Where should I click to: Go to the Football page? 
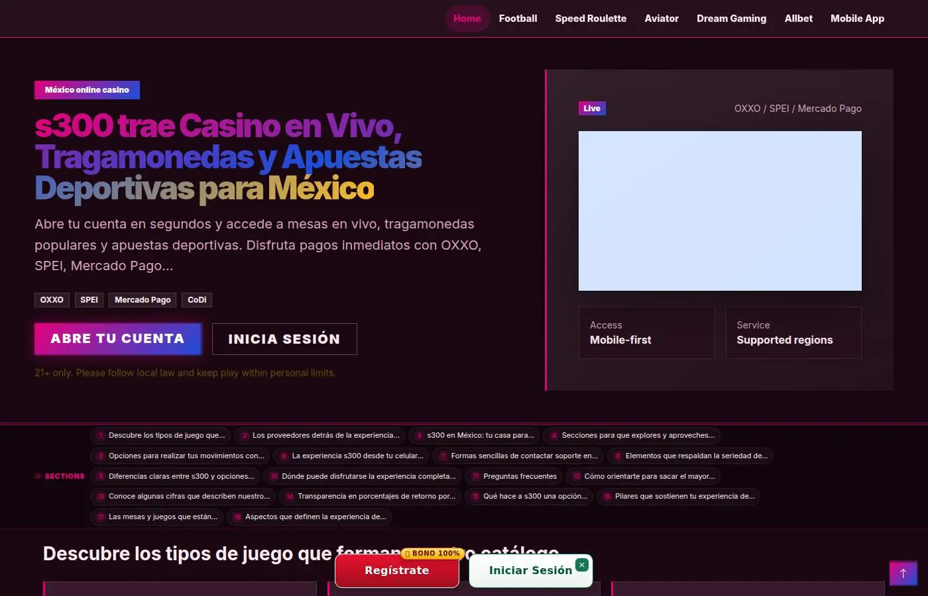(518, 19)
